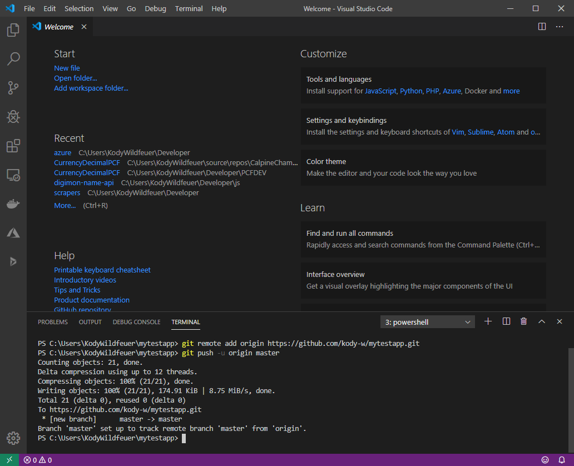
Task: Open the Manage gear menu
Action: [13, 438]
